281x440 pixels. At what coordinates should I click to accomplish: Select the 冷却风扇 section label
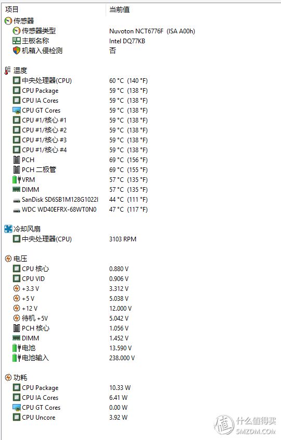[27, 229]
